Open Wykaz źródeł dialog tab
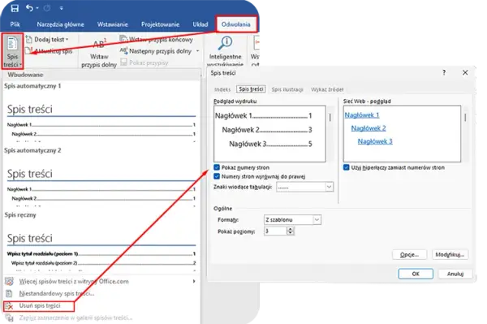Screen dimensions: 487x324 click(x=327, y=89)
